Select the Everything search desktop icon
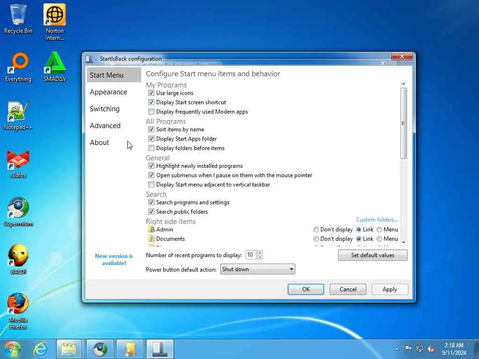Image resolution: width=479 pixels, height=359 pixels. pos(18,67)
